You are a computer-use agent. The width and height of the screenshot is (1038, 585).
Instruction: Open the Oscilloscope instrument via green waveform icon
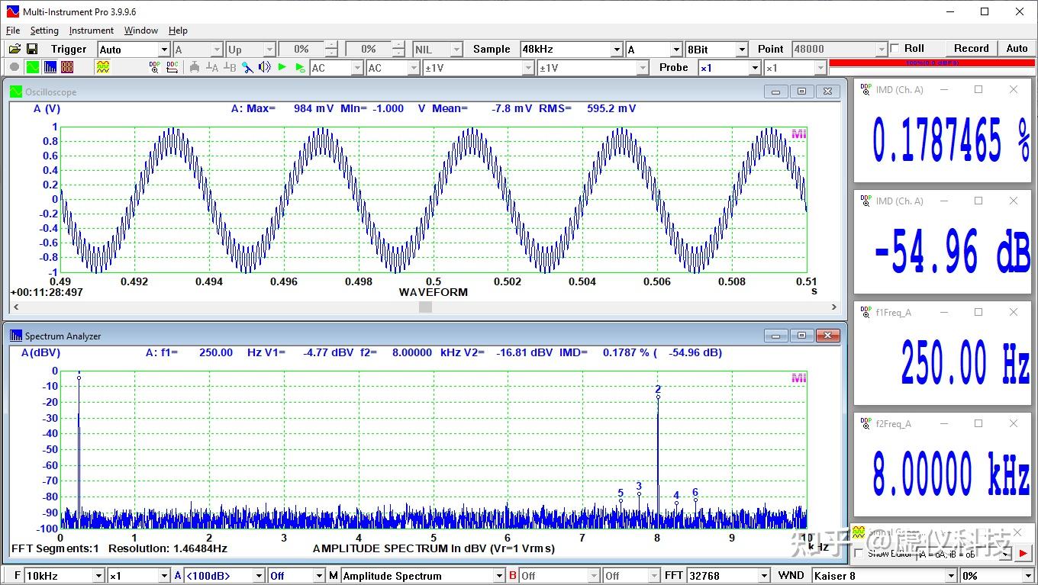(32, 67)
